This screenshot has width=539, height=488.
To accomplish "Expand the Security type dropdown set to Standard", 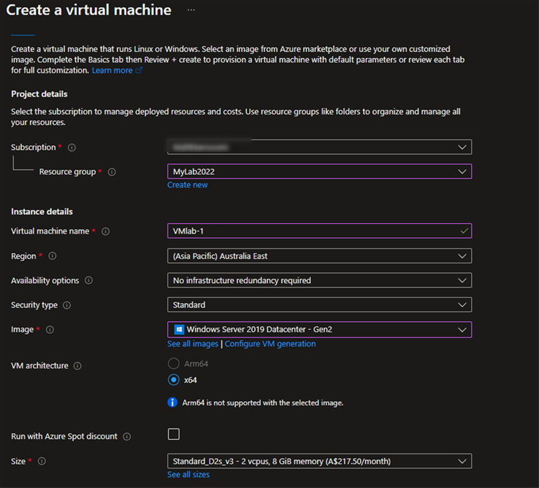I will 320,304.
